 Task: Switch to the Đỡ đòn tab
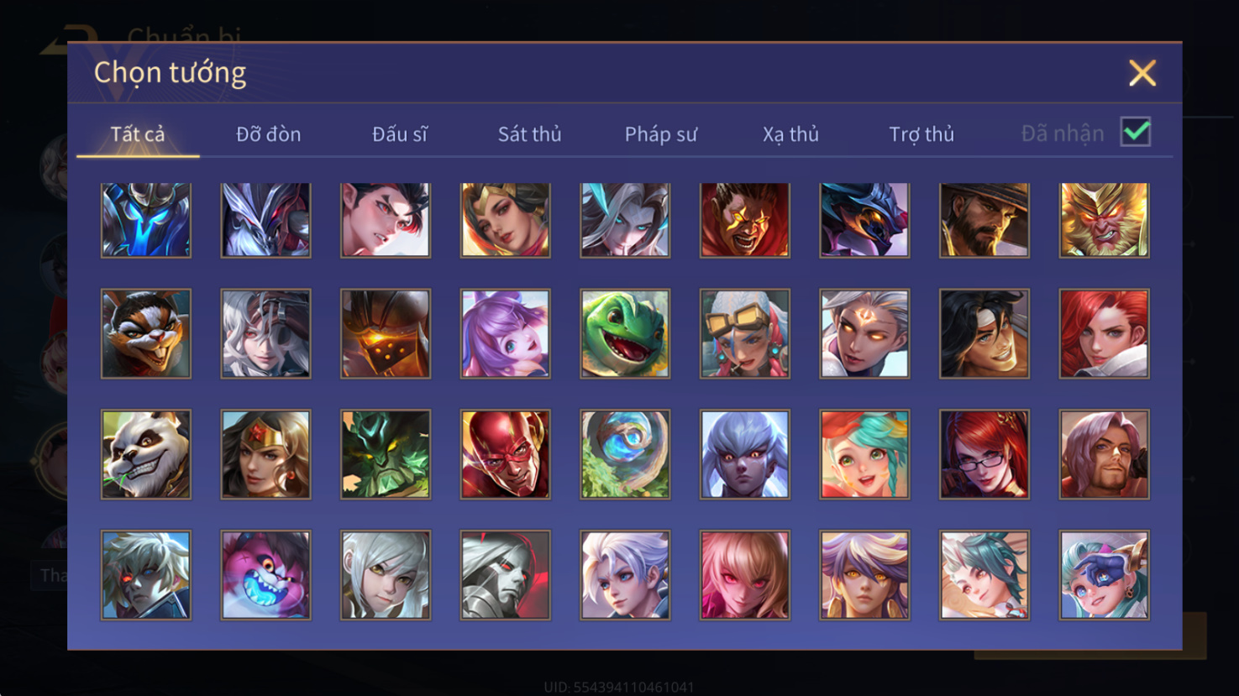pyautogui.click(x=268, y=134)
